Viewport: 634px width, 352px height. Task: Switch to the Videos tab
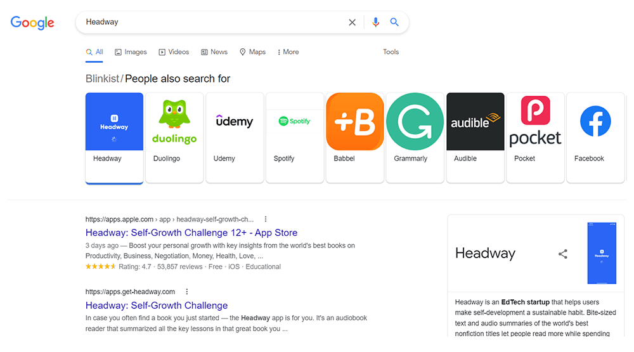(174, 52)
